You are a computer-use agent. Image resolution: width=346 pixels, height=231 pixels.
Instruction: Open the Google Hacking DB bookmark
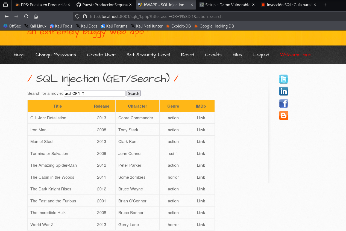pyautogui.click(x=214, y=26)
